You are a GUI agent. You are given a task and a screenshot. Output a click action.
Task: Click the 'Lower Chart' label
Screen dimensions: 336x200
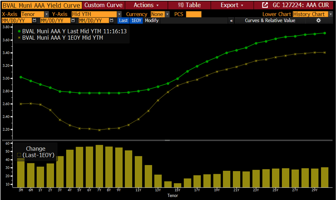(277, 14)
